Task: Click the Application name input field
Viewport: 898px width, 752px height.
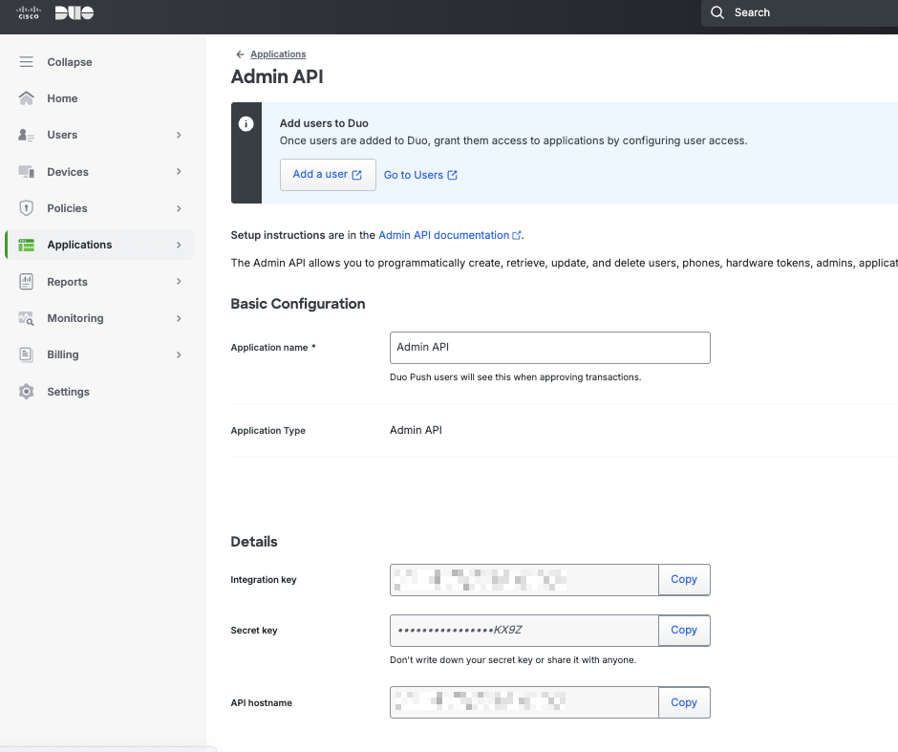Action: pyautogui.click(x=549, y=347)
